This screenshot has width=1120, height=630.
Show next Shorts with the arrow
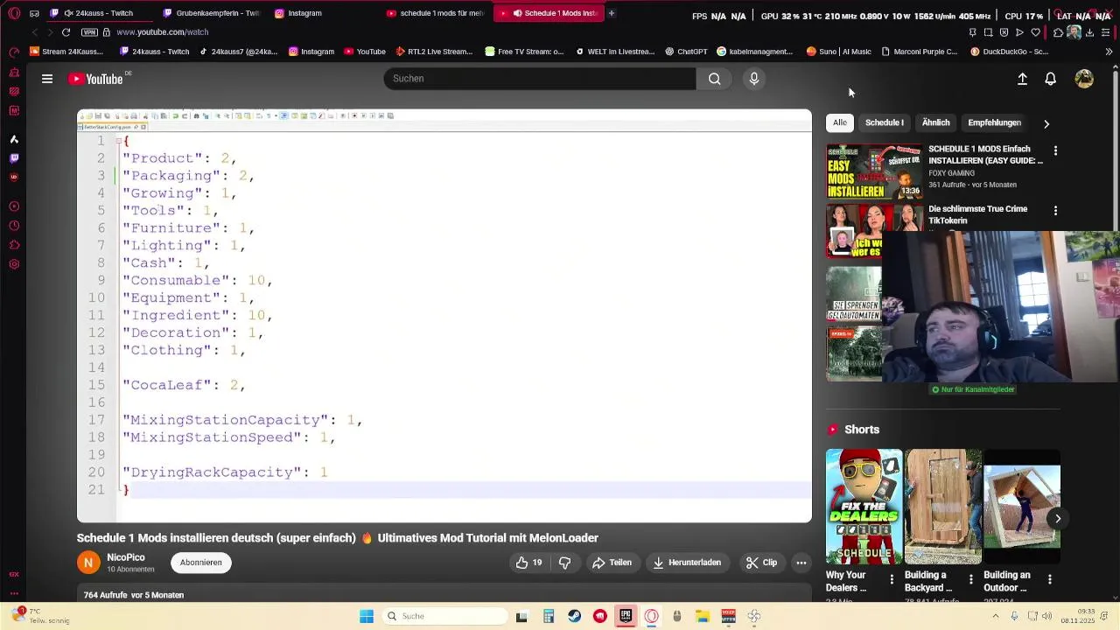coord(1058,519)
